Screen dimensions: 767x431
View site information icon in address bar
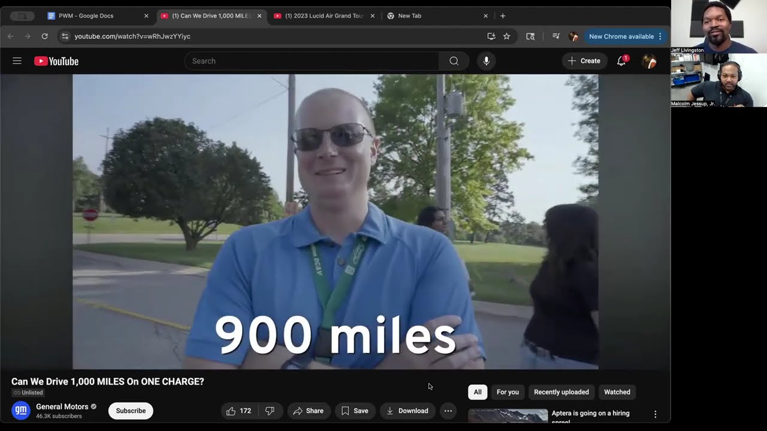pos(65,37)
